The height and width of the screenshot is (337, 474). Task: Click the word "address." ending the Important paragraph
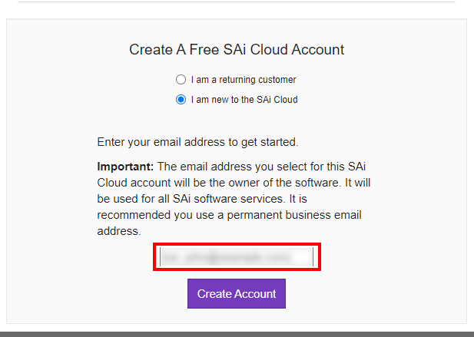[x=118, y=230]
